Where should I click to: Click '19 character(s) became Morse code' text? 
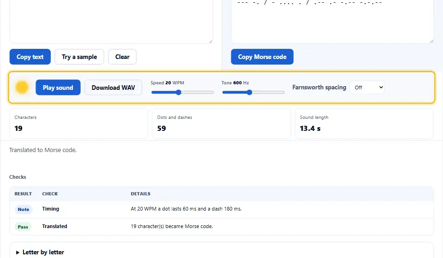point(172,226)
